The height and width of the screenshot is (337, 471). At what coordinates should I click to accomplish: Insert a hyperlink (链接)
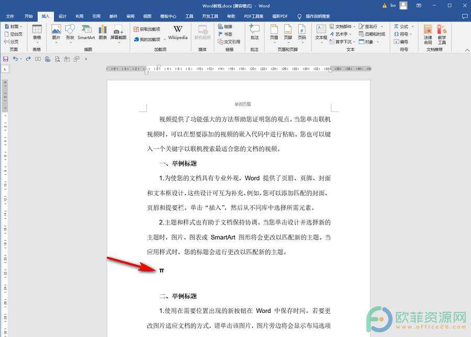tap(225, 27)
